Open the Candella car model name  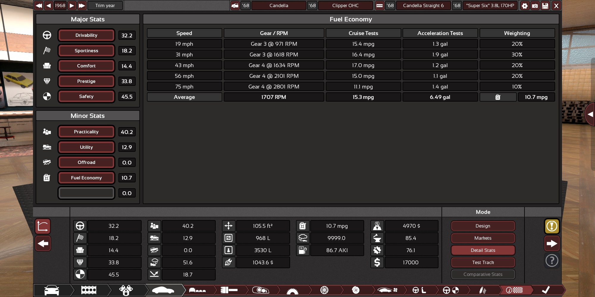(x=279, y=5)
